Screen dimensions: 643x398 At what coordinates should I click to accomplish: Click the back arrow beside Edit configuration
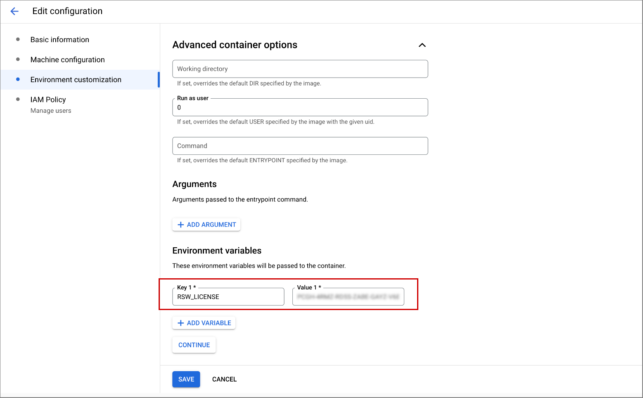pyautogui.click(x=14, y=11)
